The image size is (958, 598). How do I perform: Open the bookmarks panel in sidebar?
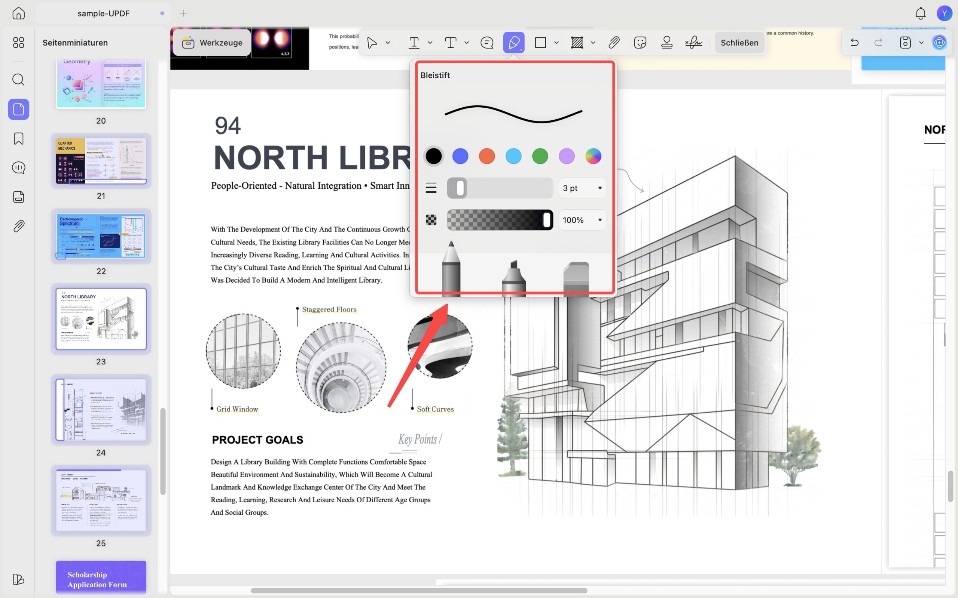19,138
